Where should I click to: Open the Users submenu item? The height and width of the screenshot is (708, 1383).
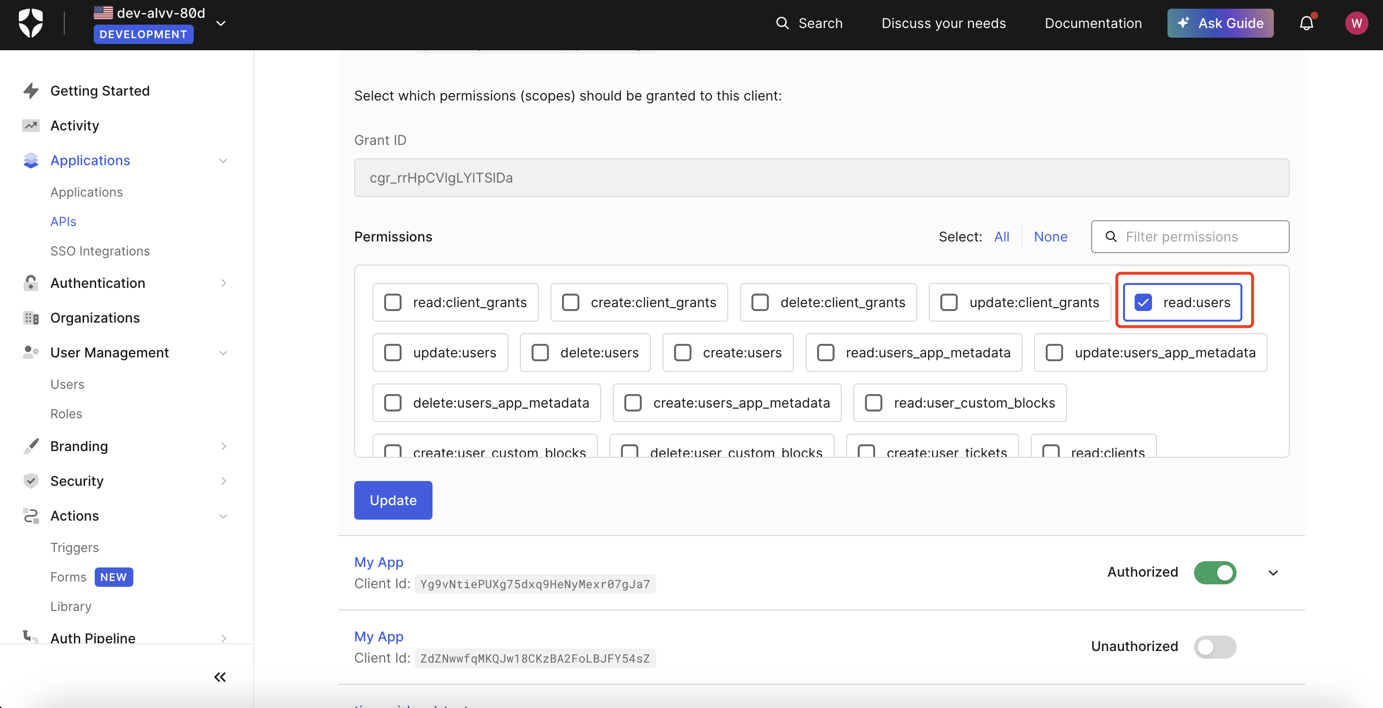pyautogui.click(x=67, y=384)
